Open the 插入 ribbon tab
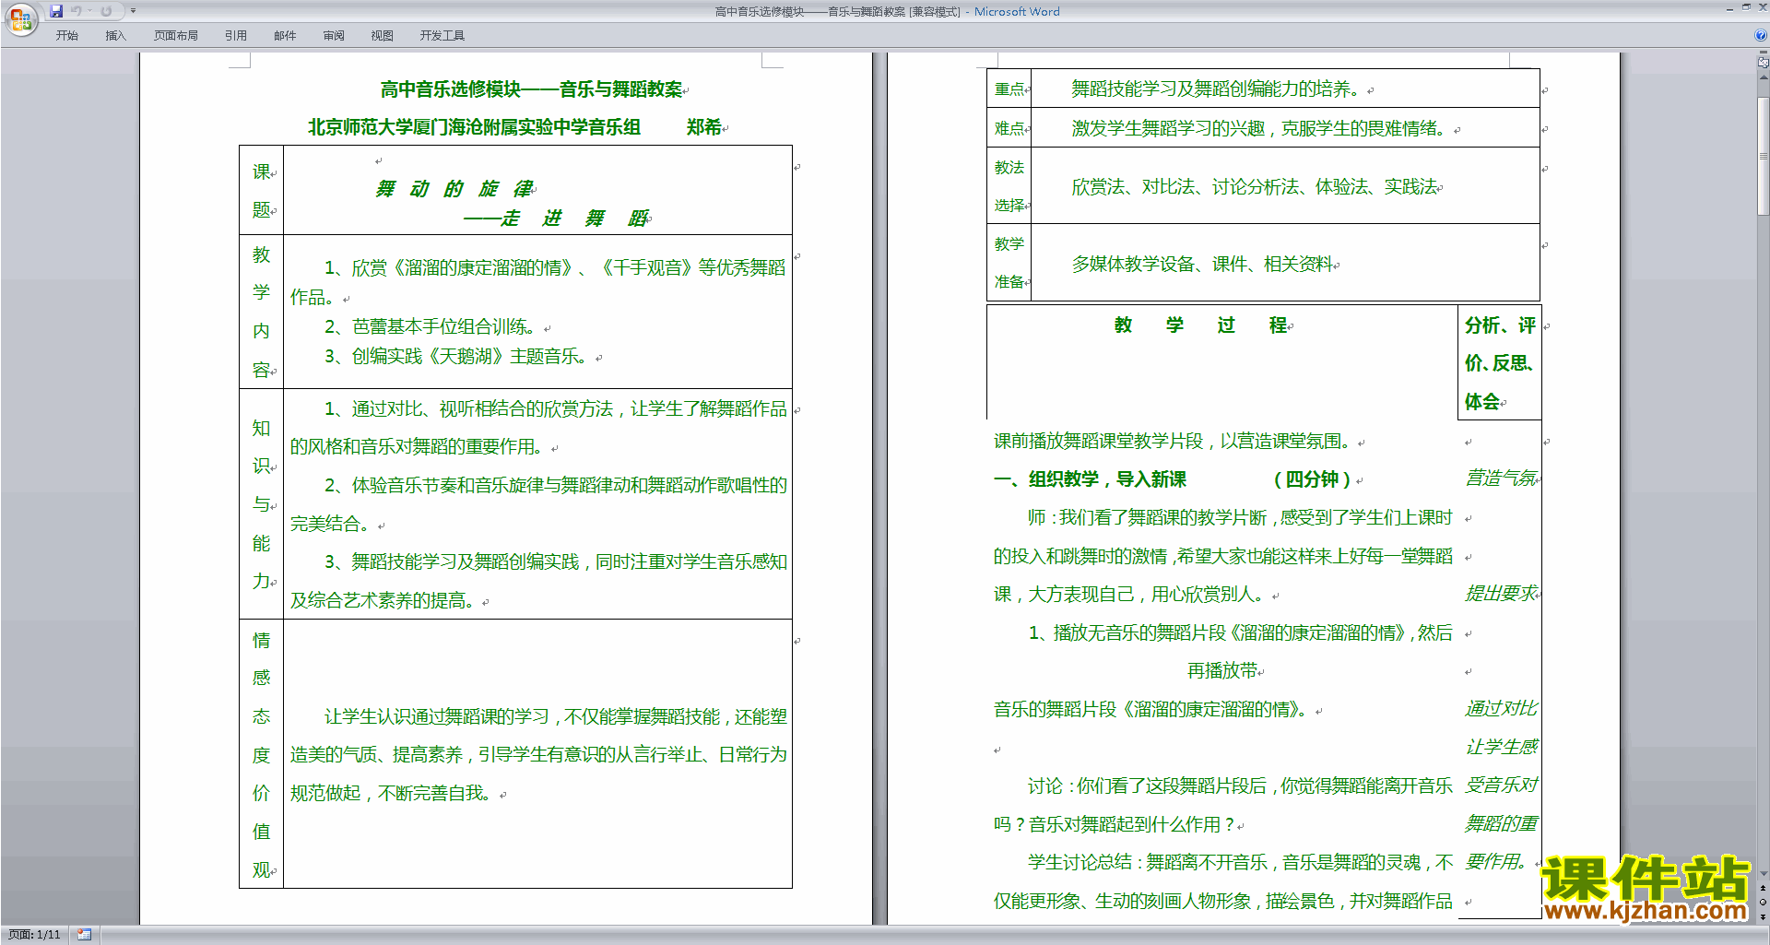 tap(115, 36)
